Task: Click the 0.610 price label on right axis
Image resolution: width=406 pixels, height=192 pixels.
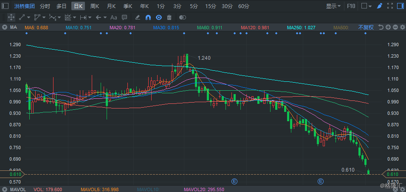Action: [x=392, y=175]
